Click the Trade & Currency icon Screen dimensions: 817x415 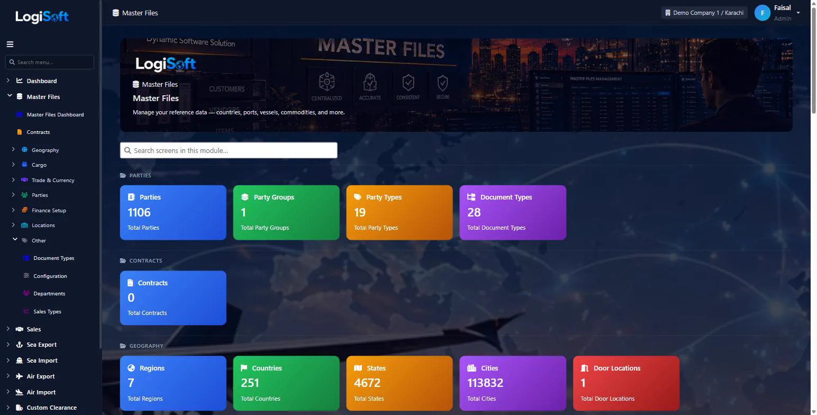click(24, 180)
